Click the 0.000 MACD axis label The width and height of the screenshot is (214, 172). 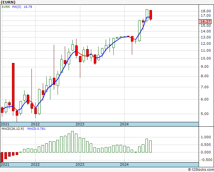[206, 152]
